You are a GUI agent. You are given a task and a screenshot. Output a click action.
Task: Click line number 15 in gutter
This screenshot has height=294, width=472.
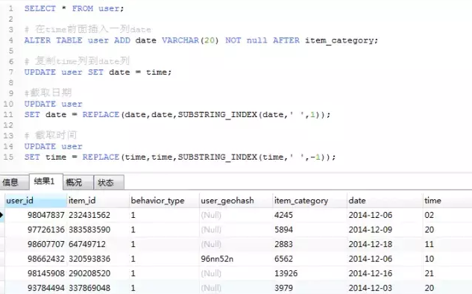point(8,157)
